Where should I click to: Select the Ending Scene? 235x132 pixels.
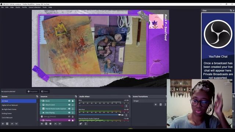19,113
